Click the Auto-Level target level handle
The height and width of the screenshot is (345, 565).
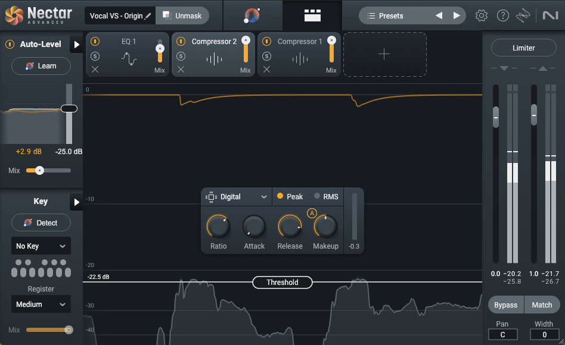[69, 109]
